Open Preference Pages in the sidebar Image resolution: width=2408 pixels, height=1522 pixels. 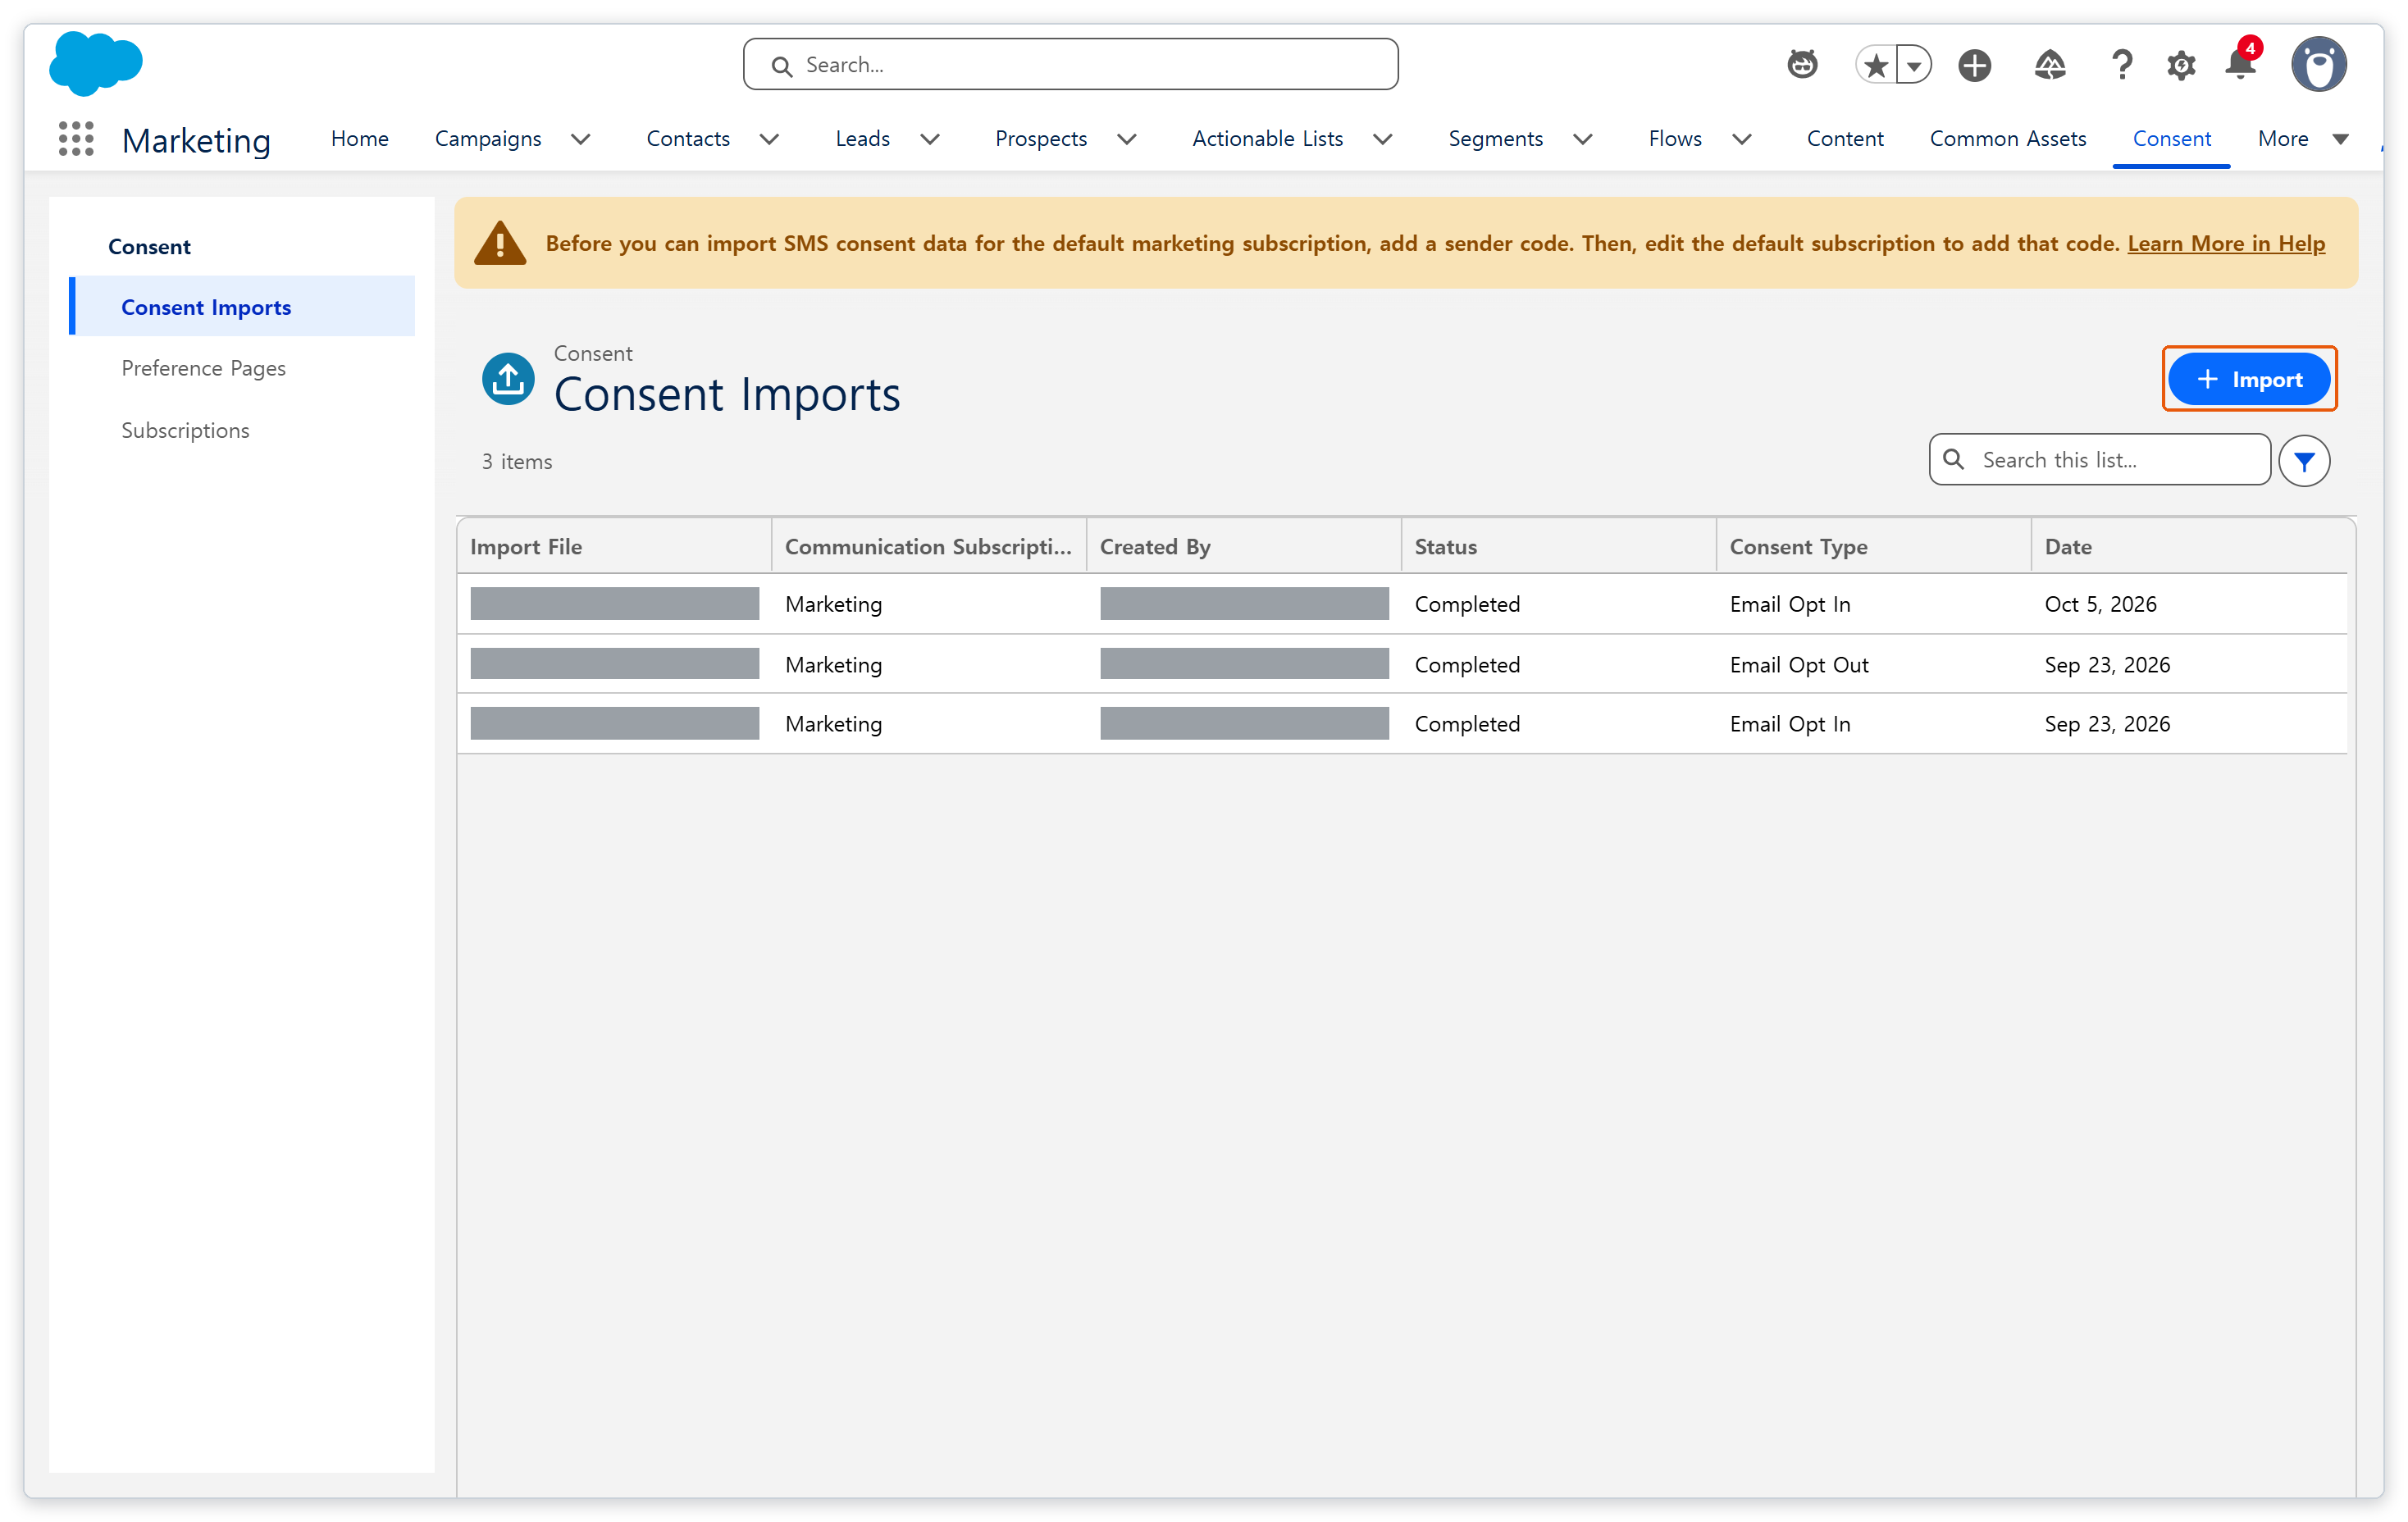[x=204, y=368]
